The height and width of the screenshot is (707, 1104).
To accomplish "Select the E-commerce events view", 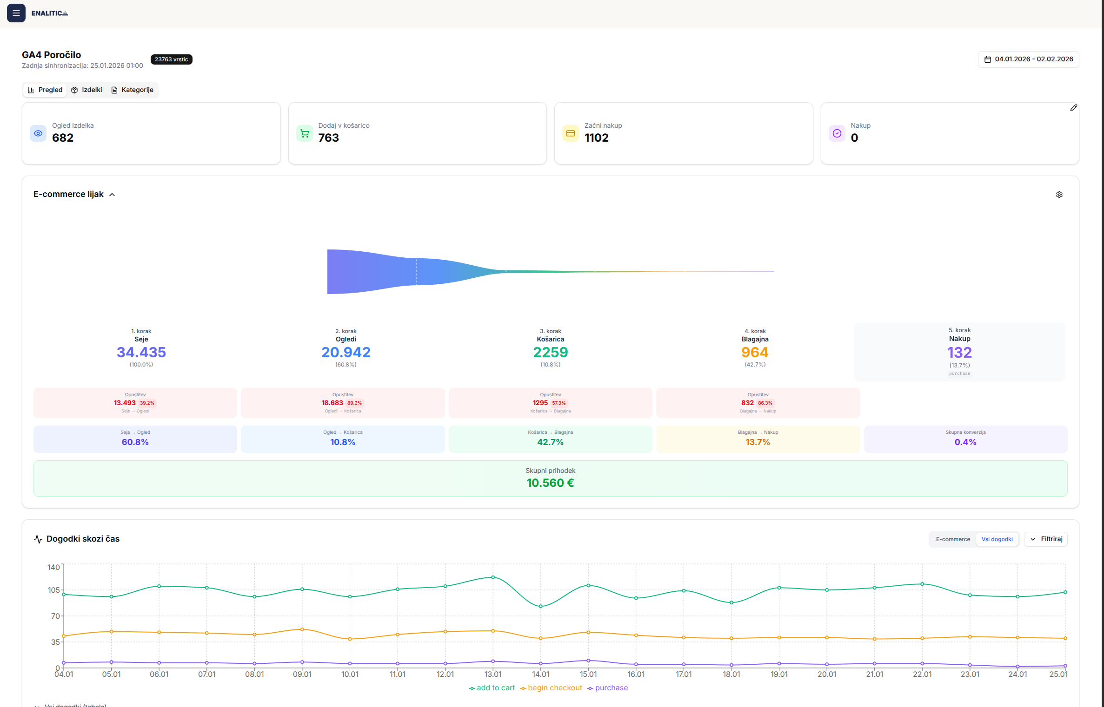I will click(953, 539).
